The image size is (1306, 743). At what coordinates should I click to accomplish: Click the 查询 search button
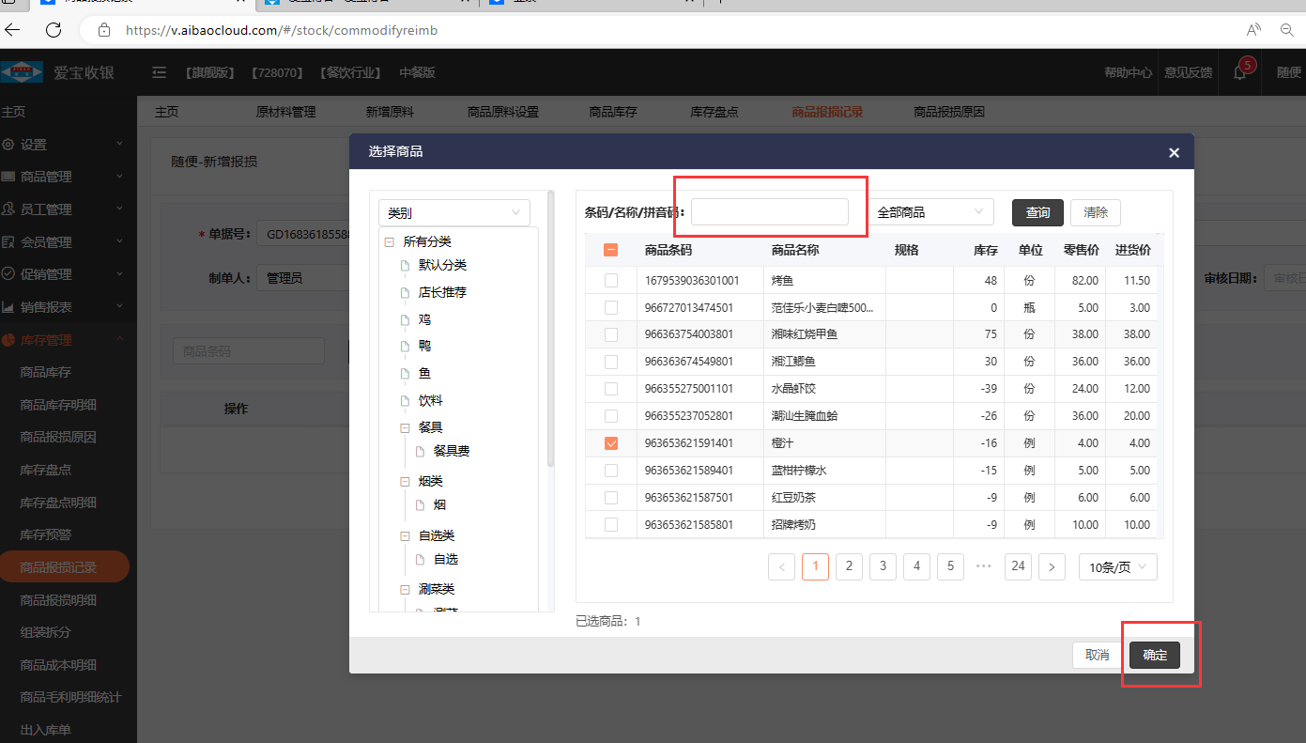point(1037,212)
